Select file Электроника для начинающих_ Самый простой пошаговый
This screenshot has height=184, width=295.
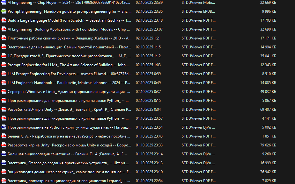click(x=70, y=47)
